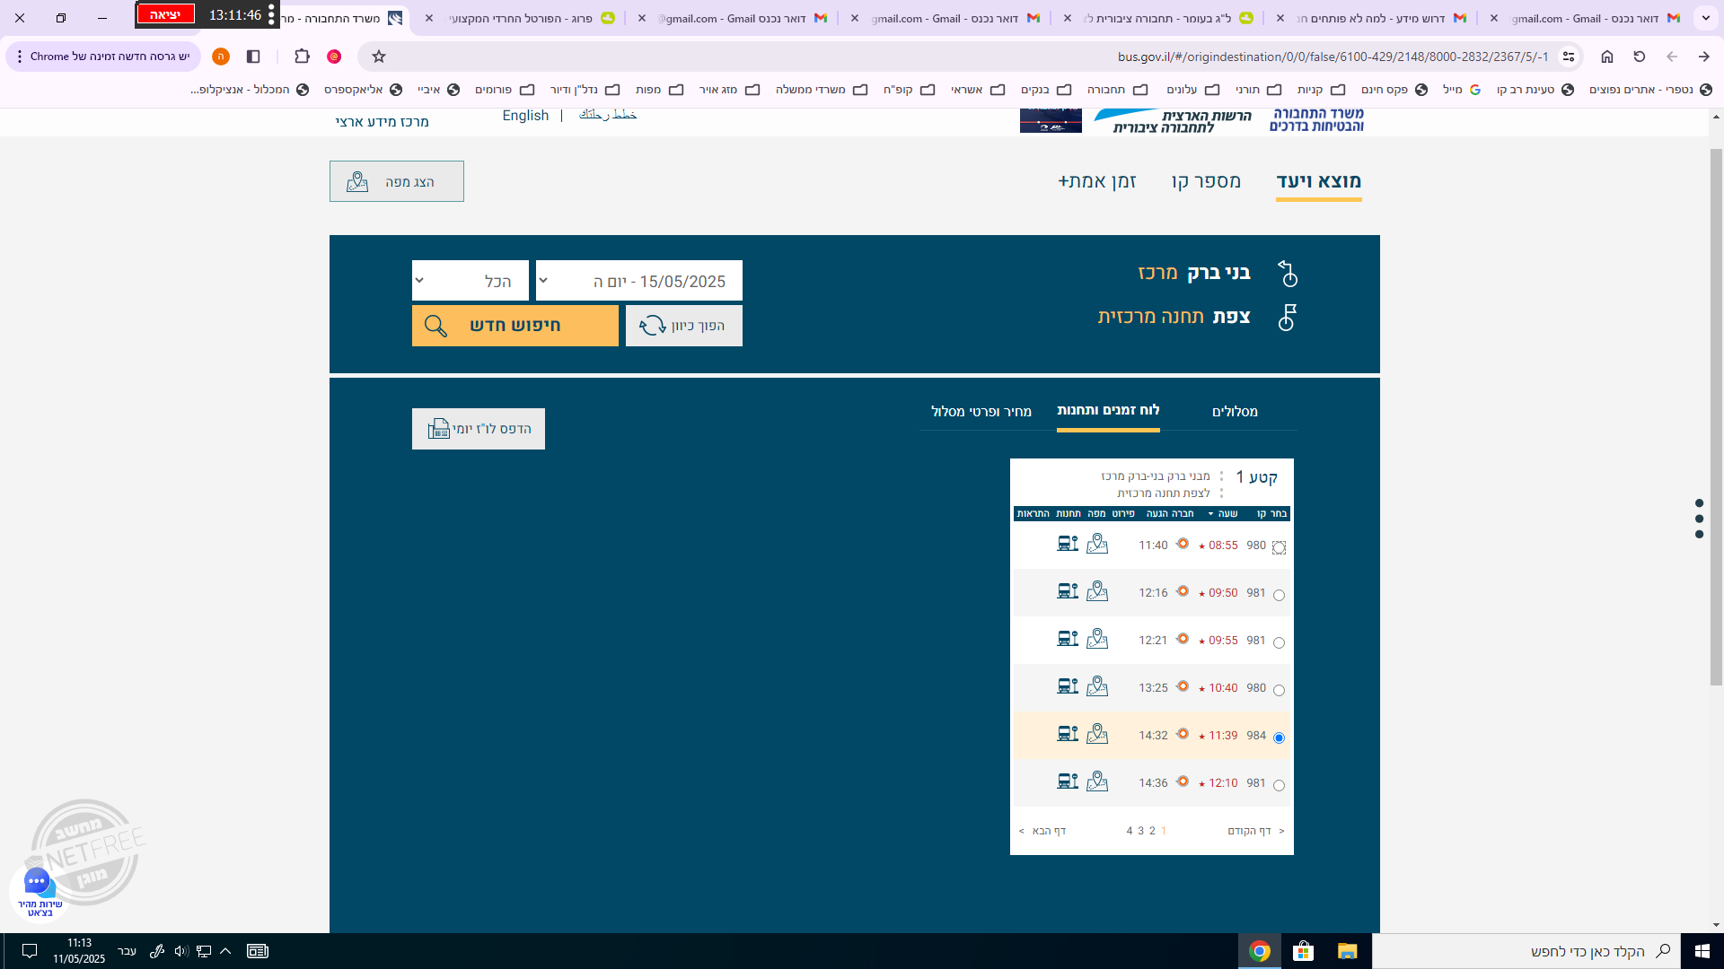This screenshot has width=1724, height=969.
Task: Bookmark page with star icon in address bar
Action: pyautogui.click(x=379, y=57)
